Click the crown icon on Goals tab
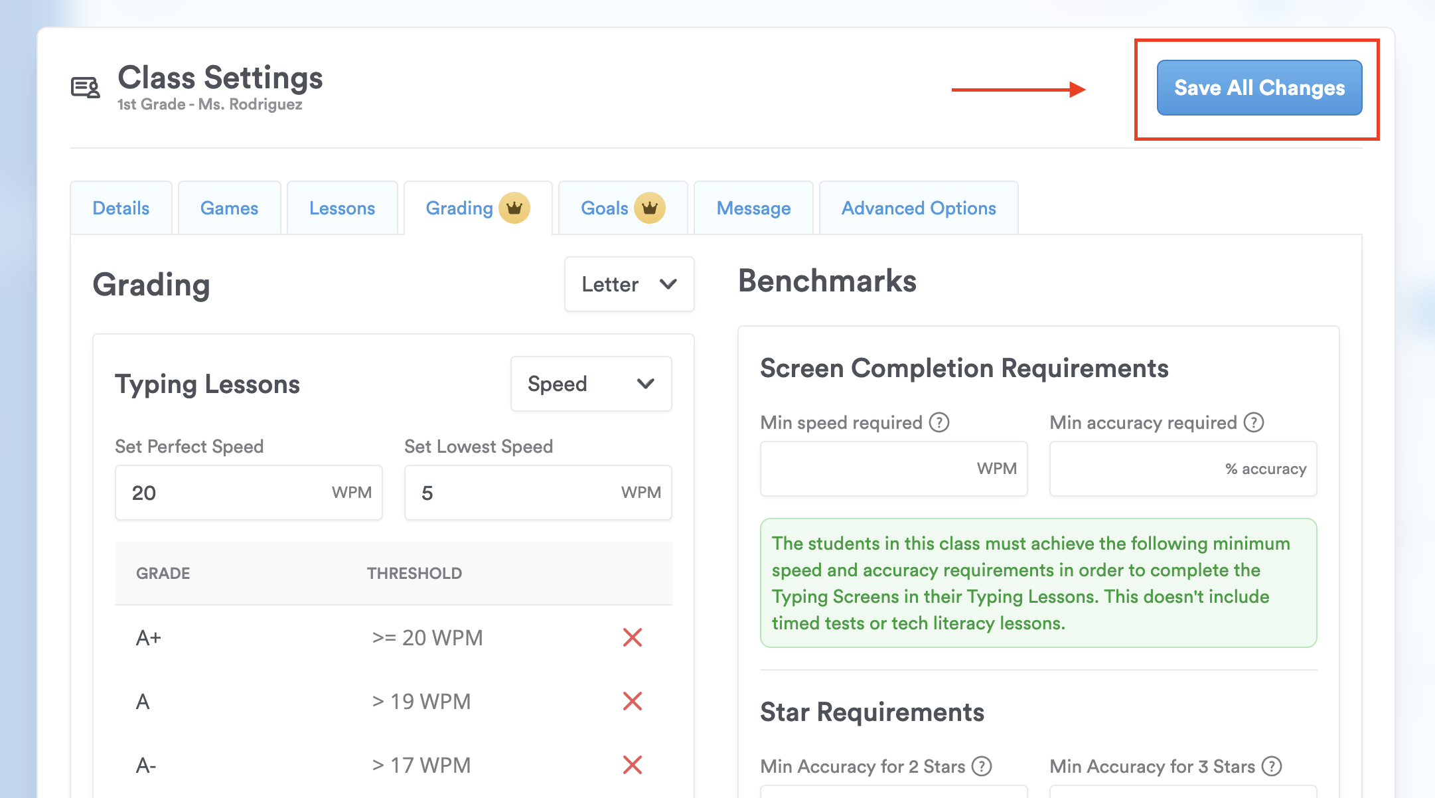The image size is (1435, 798). 649,208
